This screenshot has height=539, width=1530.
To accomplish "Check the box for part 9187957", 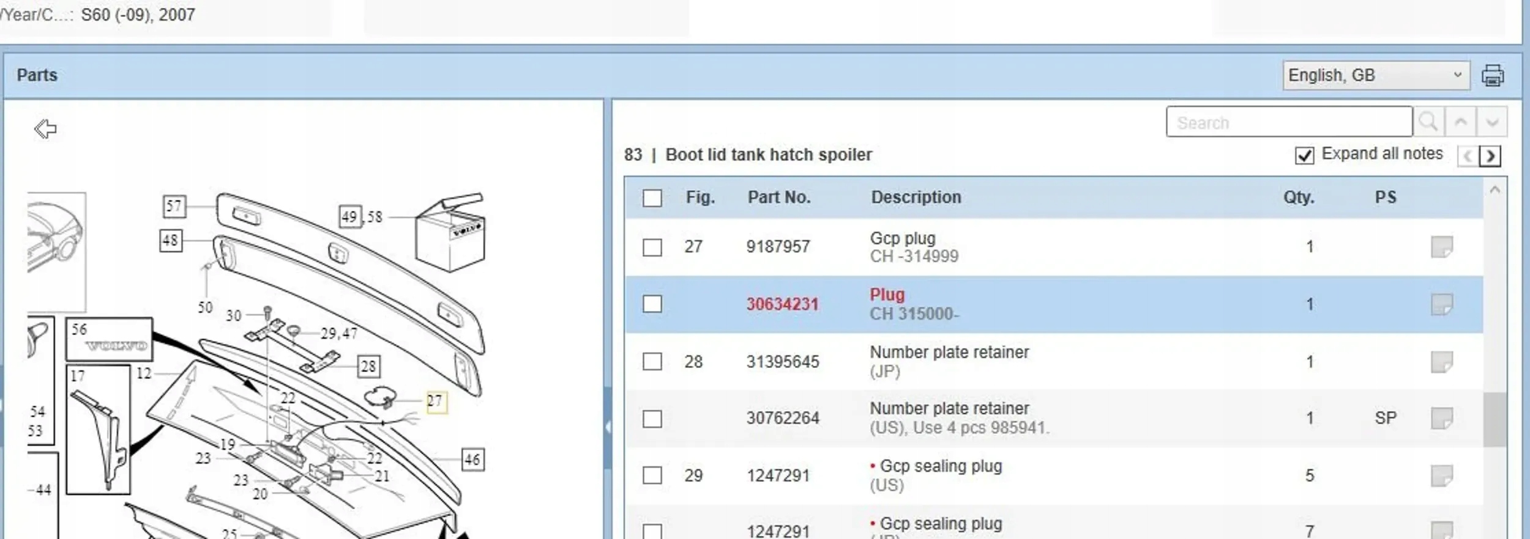I will pos(652,248).
